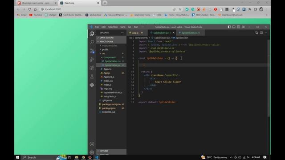The height and width of the screenshot is (160, 285).
Task: Toggle VS Code primary side bar
Action: pyautogui.click(x=229, y=27)
